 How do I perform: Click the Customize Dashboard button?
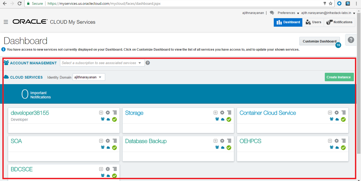pyautogui.click(x=319, y=41)
